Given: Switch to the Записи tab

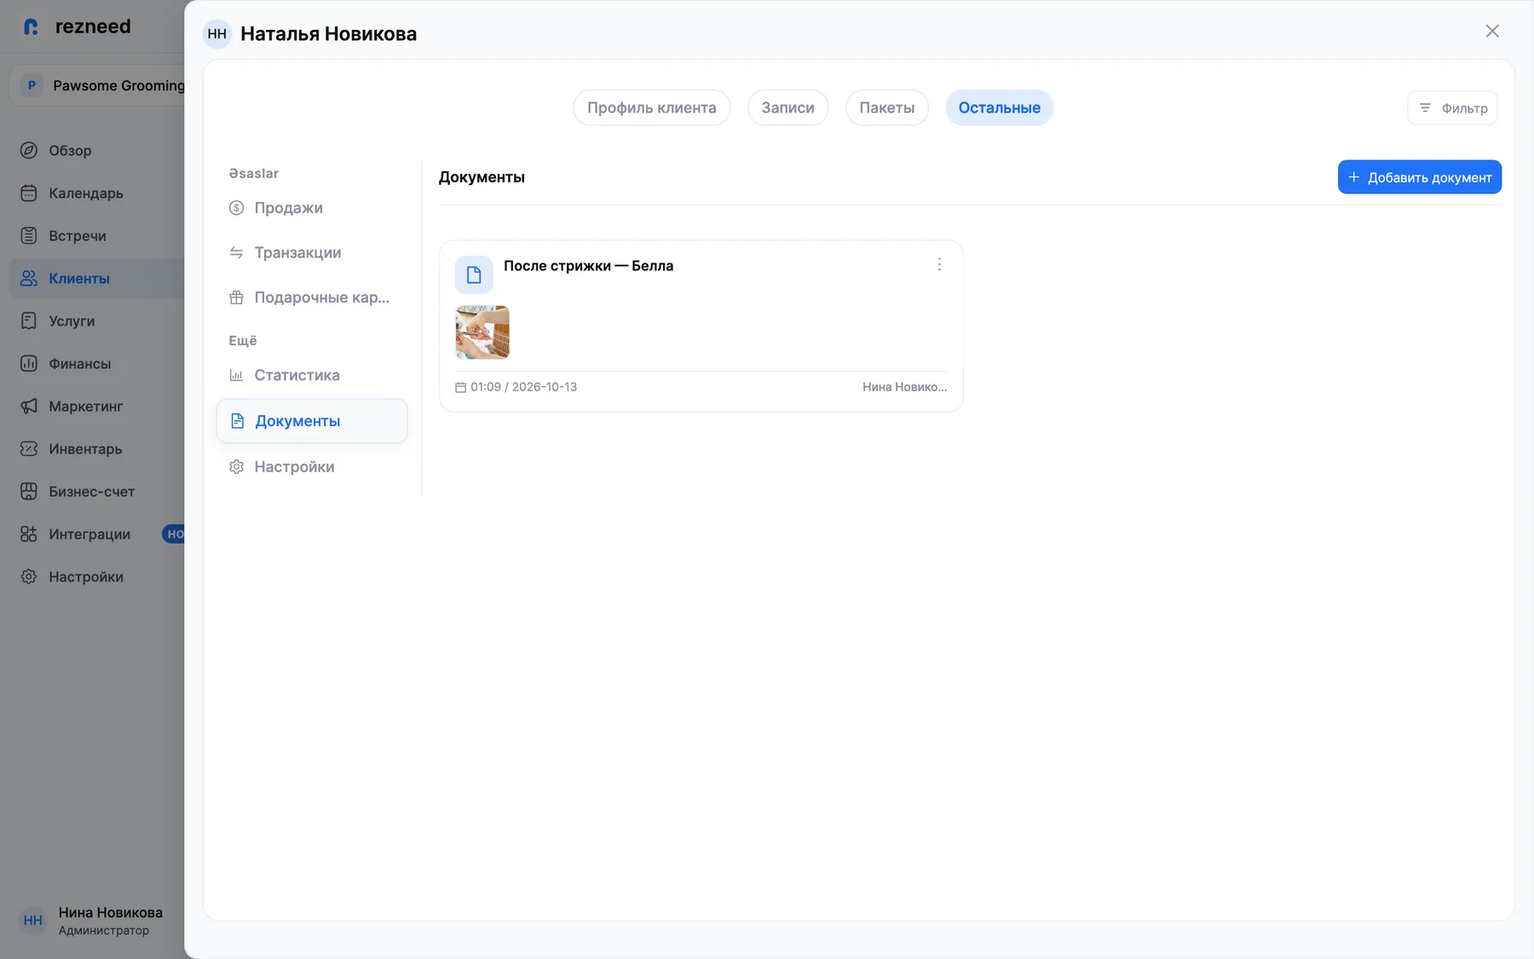Looking at the screenshot, I should (787, 108).
